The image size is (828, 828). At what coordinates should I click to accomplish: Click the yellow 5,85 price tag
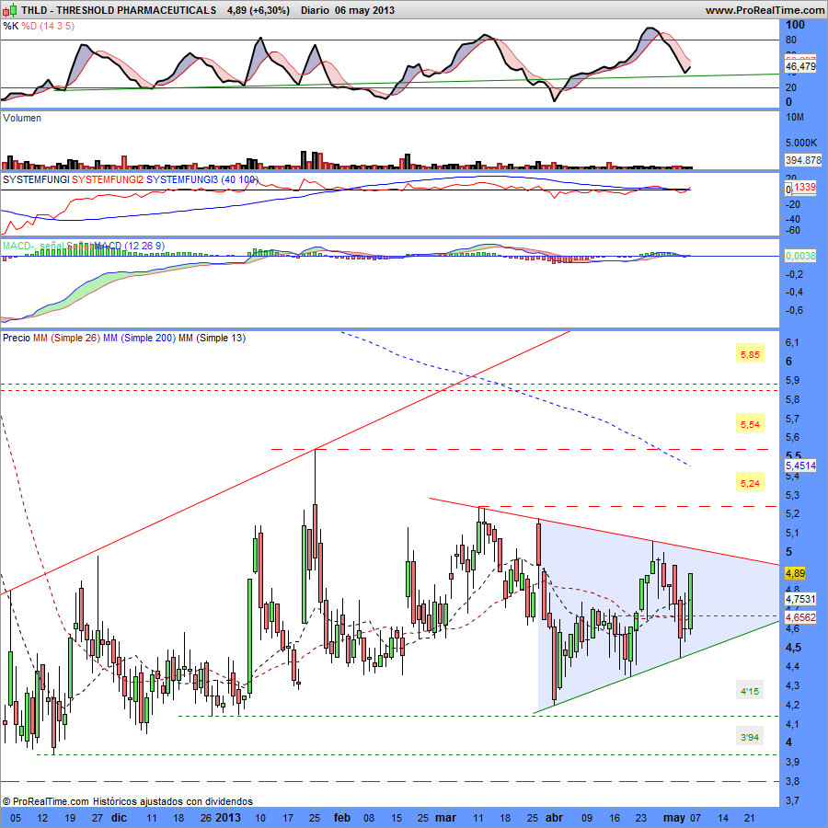pyautogui.click(x=750, y=354)
